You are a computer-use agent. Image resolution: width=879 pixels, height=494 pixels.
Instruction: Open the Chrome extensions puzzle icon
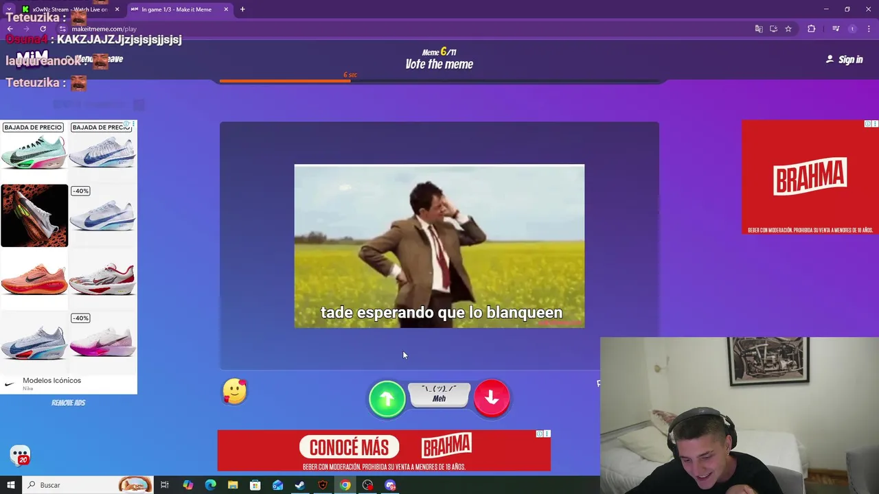click(x=812, y=29)
